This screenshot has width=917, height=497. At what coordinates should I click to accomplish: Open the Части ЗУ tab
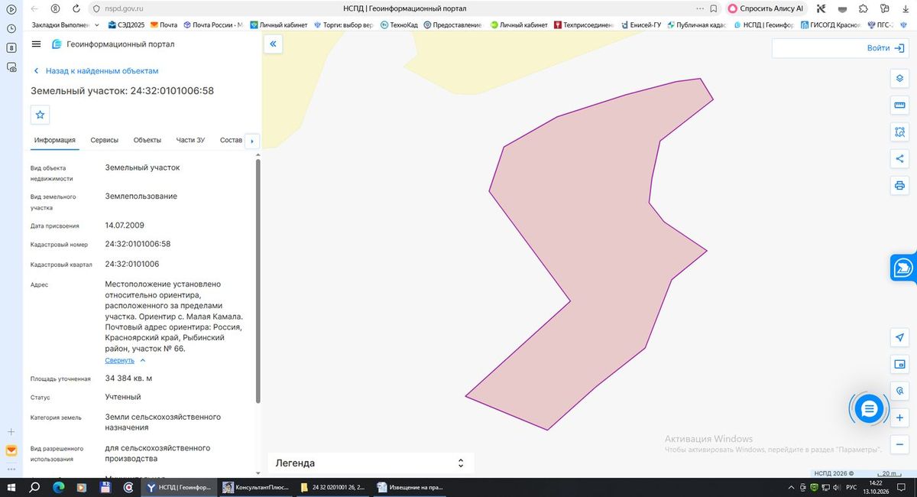190,140
